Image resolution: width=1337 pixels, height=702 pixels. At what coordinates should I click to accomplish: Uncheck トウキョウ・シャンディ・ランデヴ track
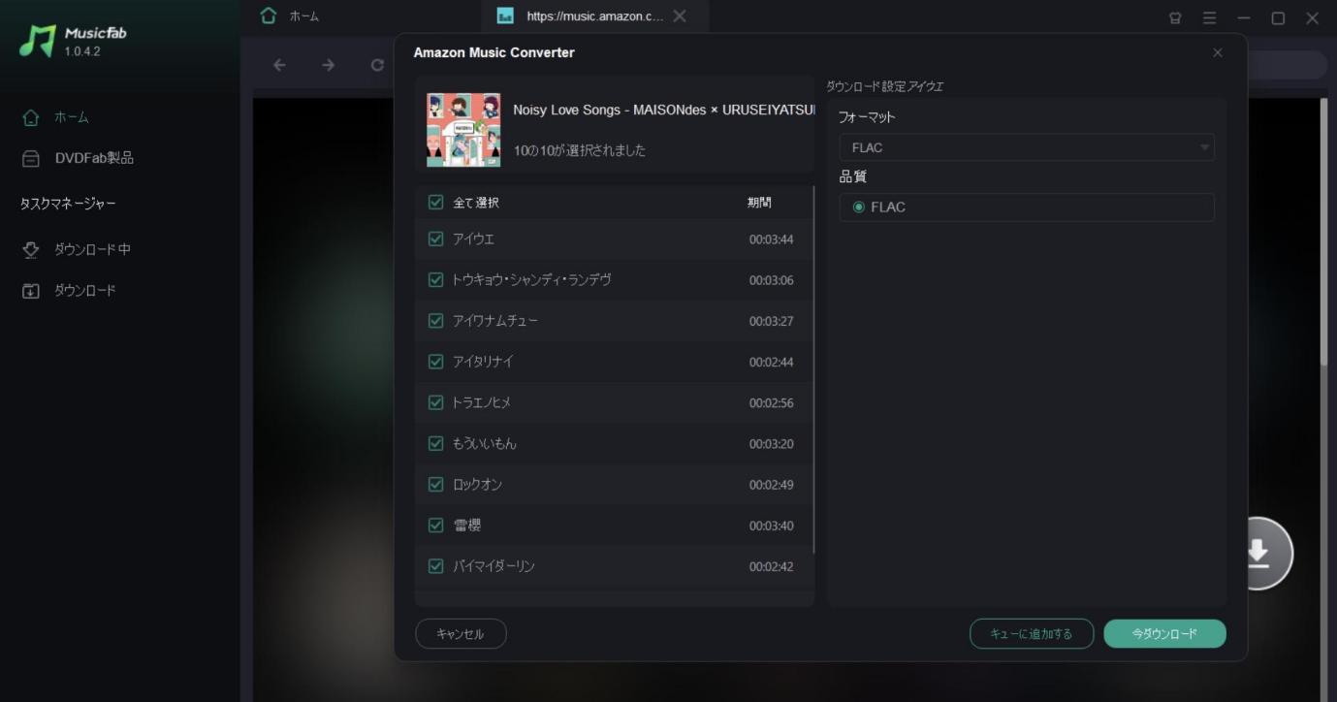click(x=435, y=279)
